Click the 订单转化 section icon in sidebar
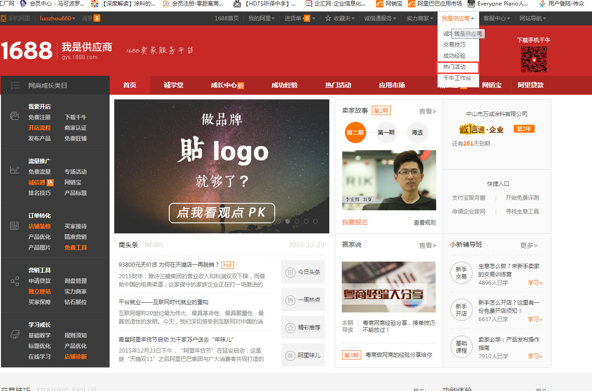The width and height of the screenshot is (592, 391). [x=14, y=225]
